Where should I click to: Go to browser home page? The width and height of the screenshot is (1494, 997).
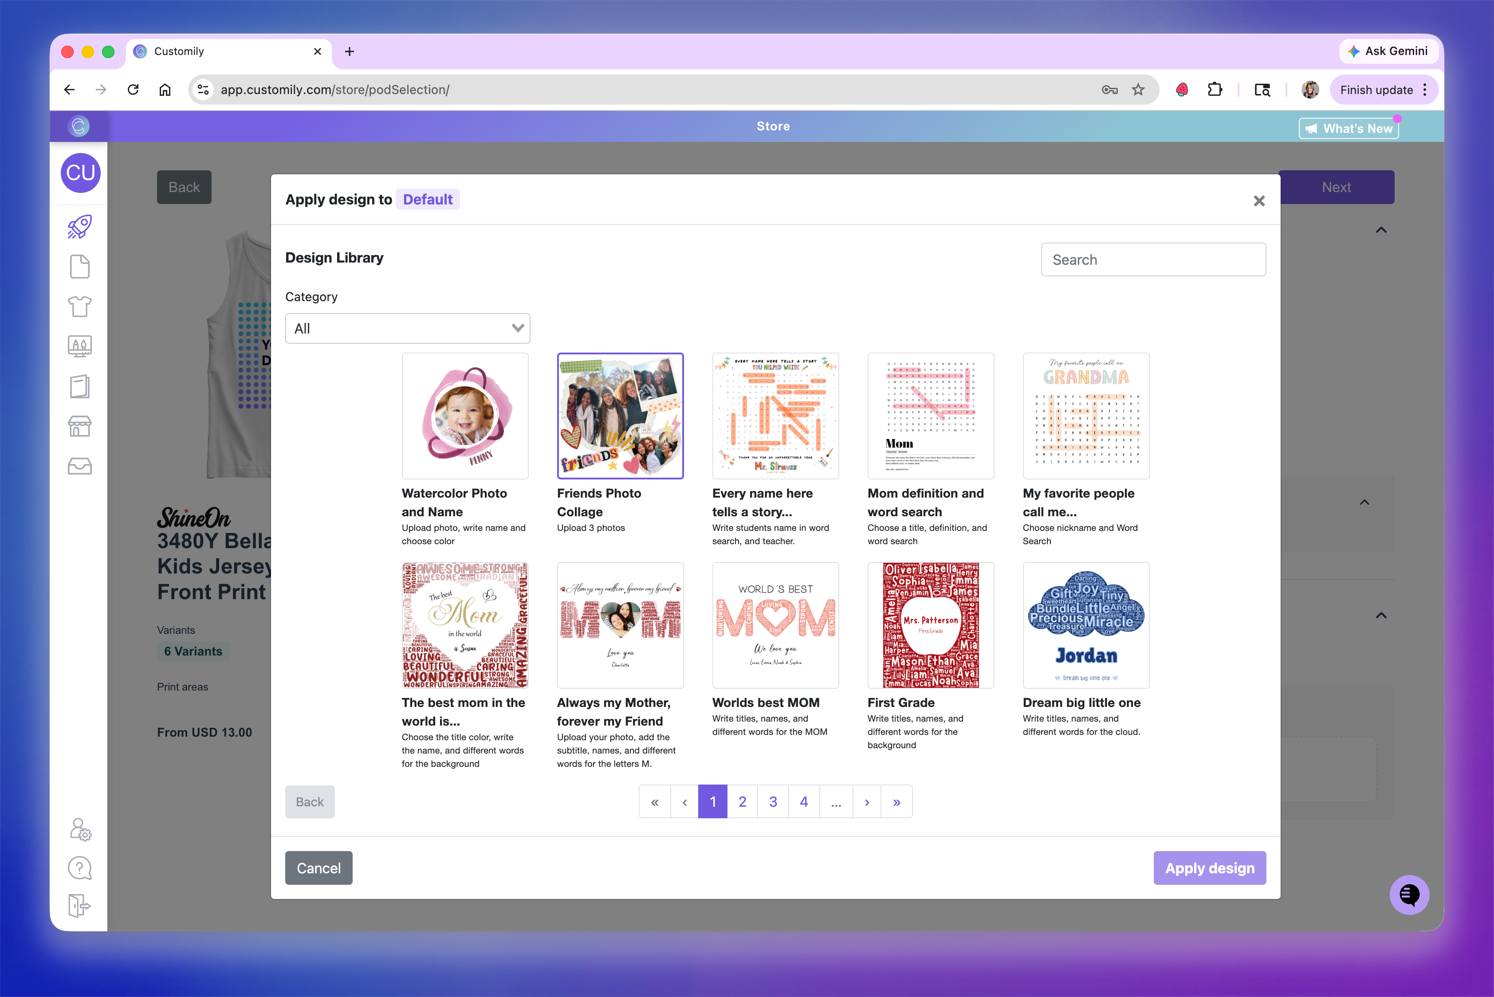point(165,90)
